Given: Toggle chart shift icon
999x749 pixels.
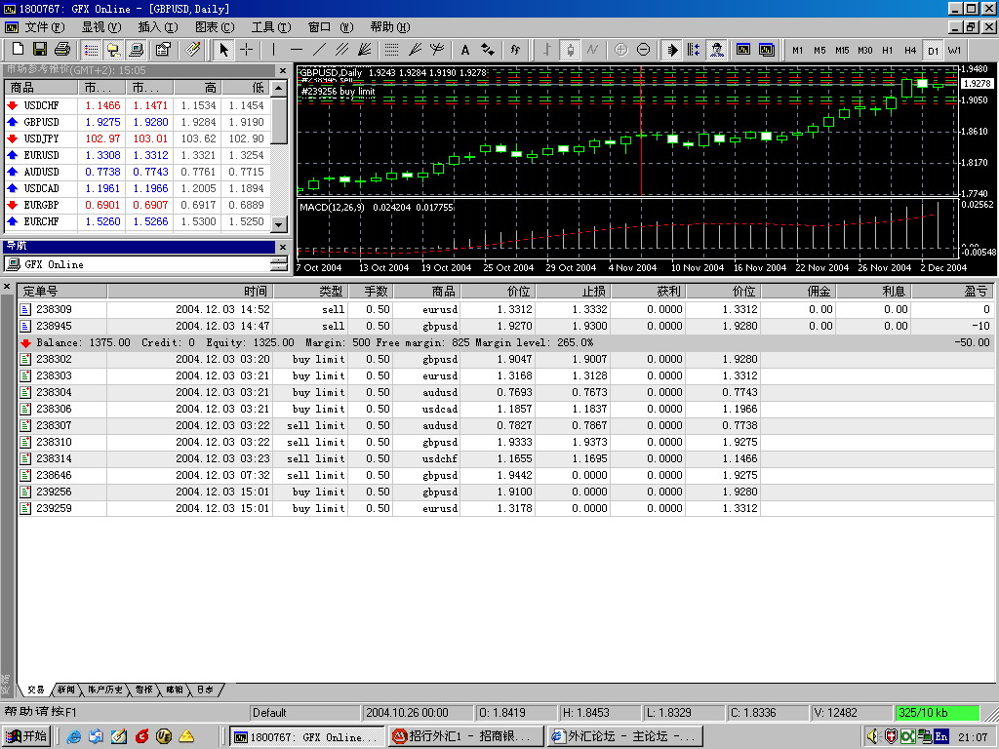Looking at the screenshot, I should (694, 49).
